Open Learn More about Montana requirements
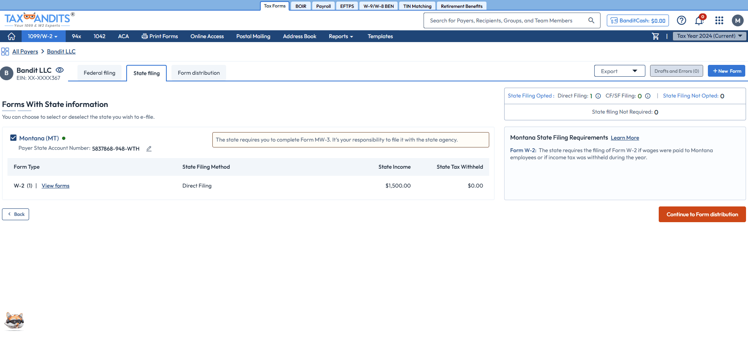This screenshot has height=359, width=748. tap(625, 138)
